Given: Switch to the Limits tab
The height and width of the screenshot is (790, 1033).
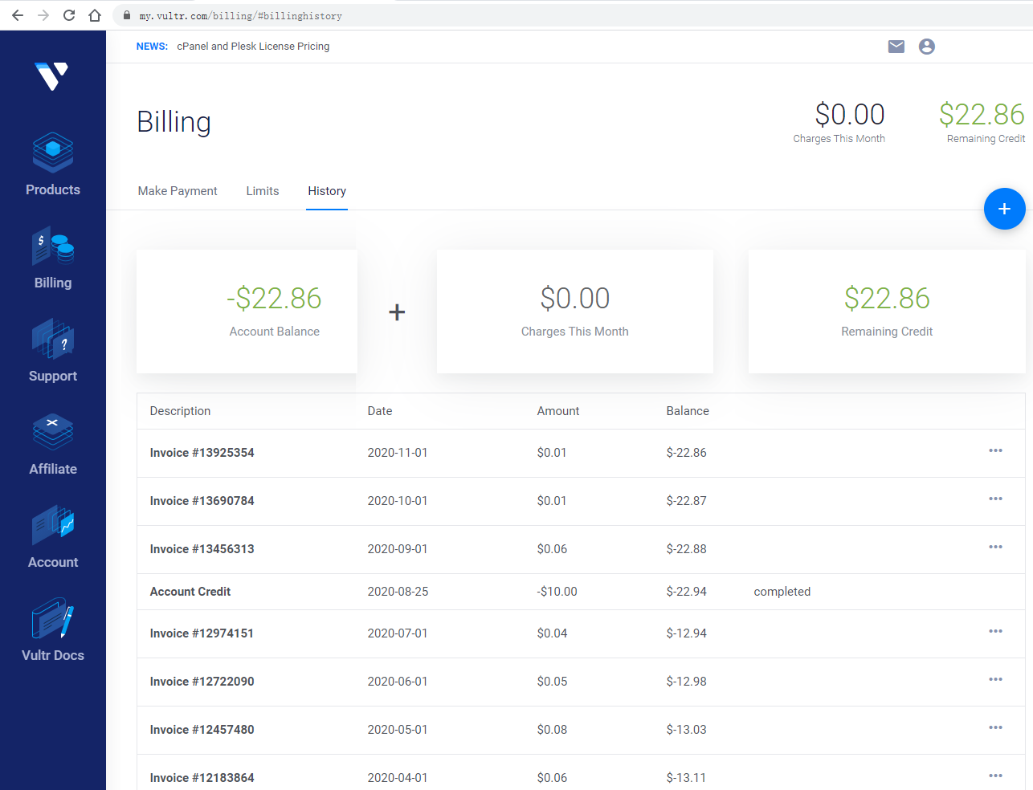Looking at the screenshot, I should 263,191.
